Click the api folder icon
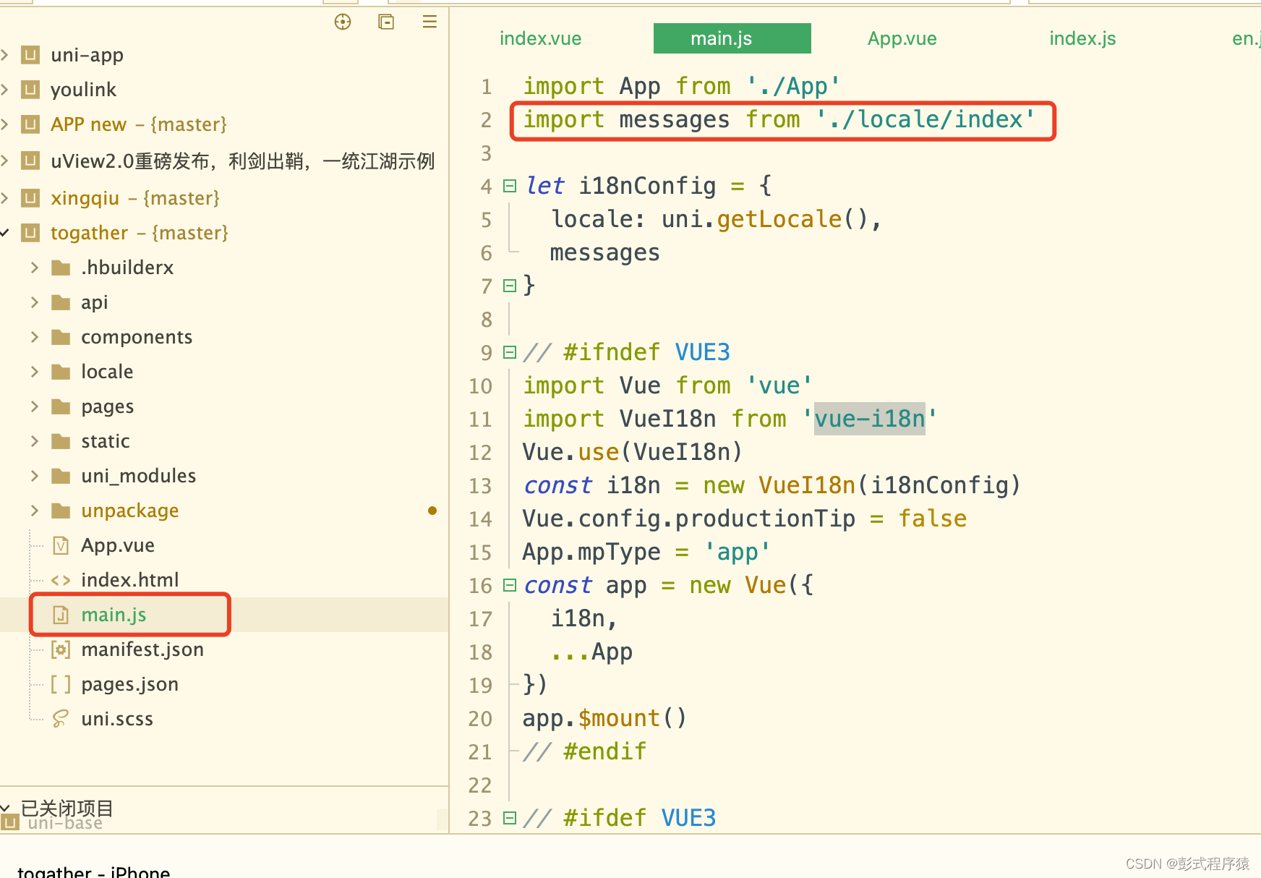The height and width of the screenshot is (878, 1261). point(61,302)
